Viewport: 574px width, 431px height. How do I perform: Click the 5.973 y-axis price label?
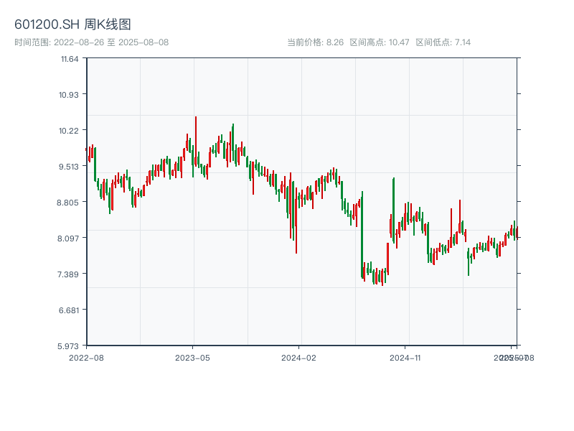(70, 346)
